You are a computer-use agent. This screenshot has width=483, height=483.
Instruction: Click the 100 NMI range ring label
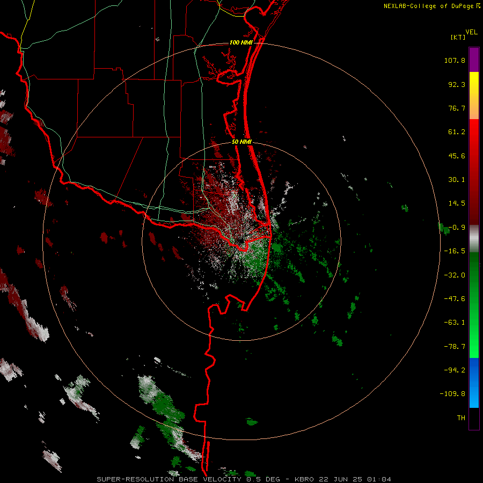(241, 42)
